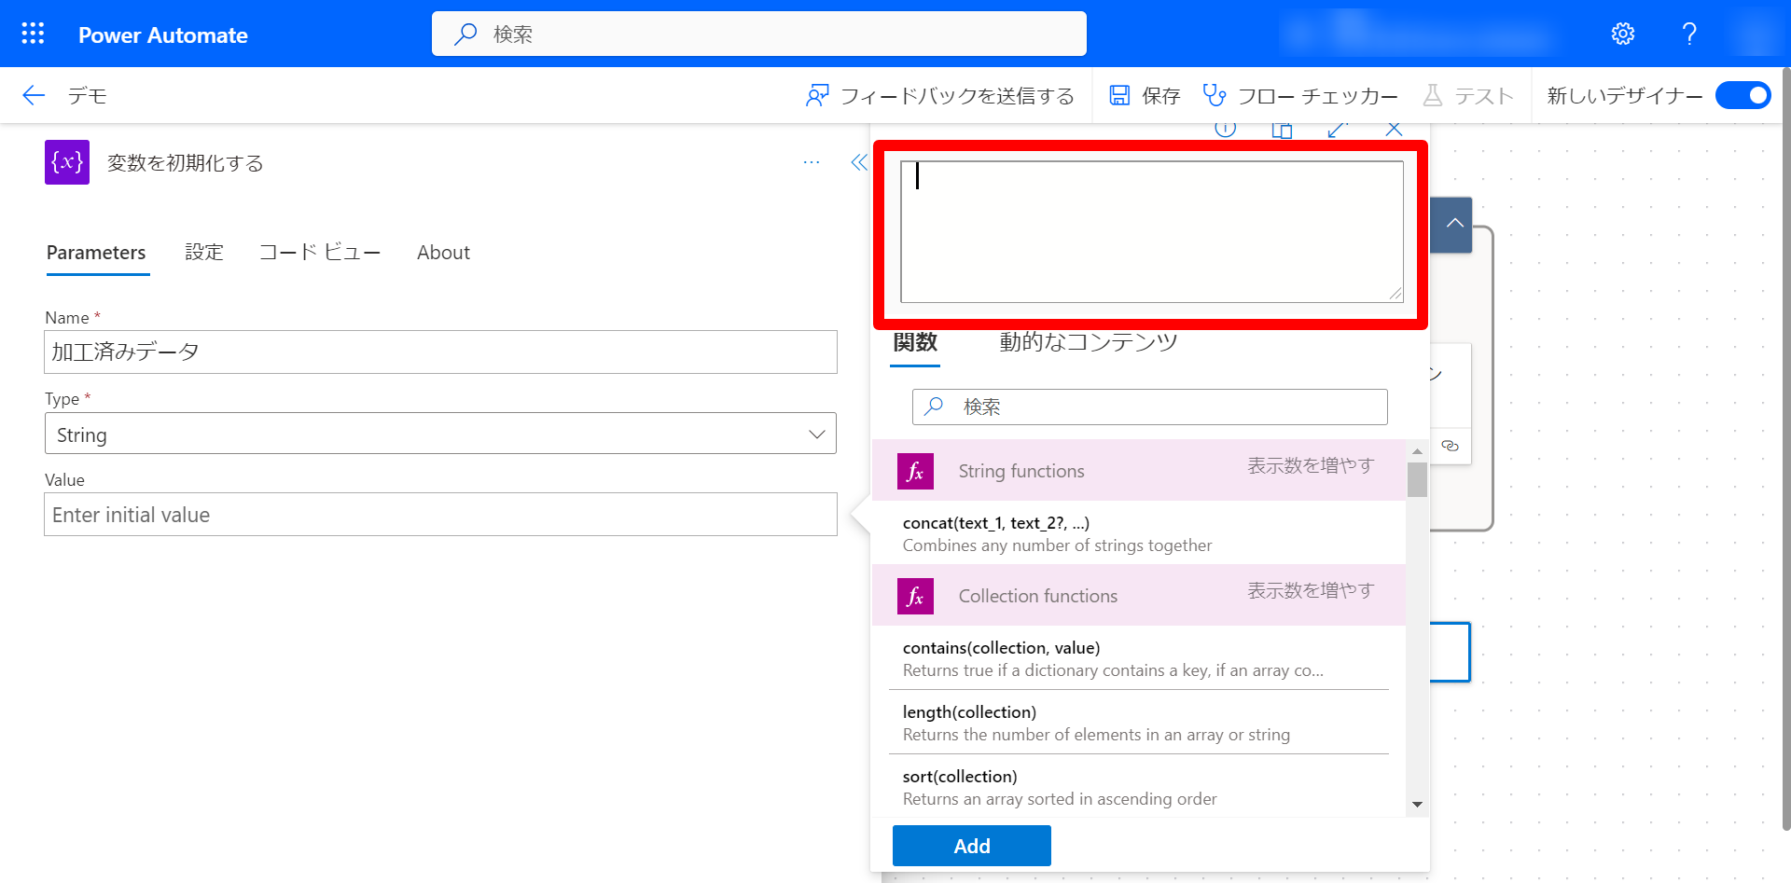Switch to the コード ビュー tab
1791x883 pixels.
(320, 252)
